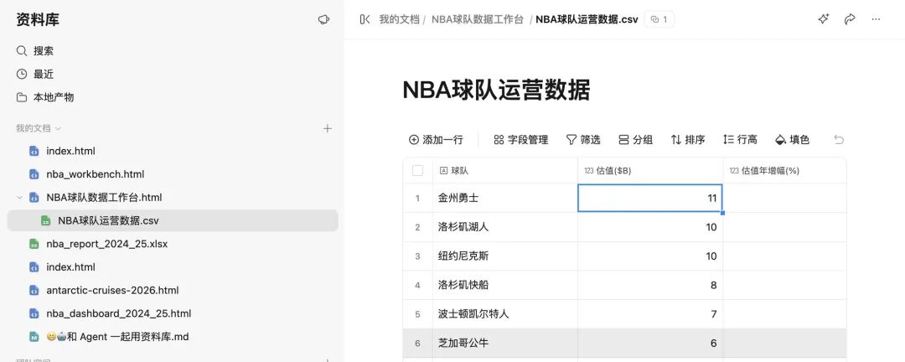Image resolution: width=905 pixels, height=362 pixels.
Task: Click the 球队 column header
Action: click(505, 170)
